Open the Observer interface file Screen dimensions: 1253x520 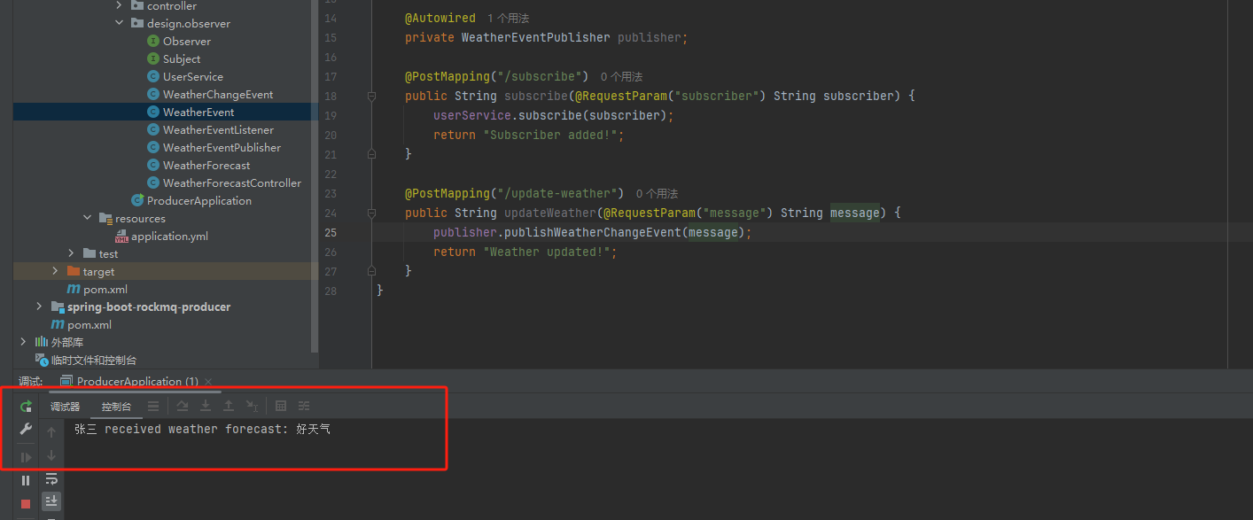(187, 41)
